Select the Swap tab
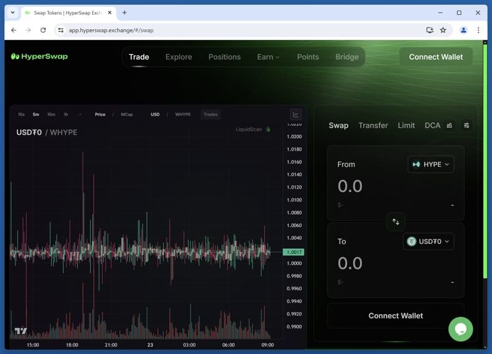This screenshot has height=354, width=492. (338, 126)
